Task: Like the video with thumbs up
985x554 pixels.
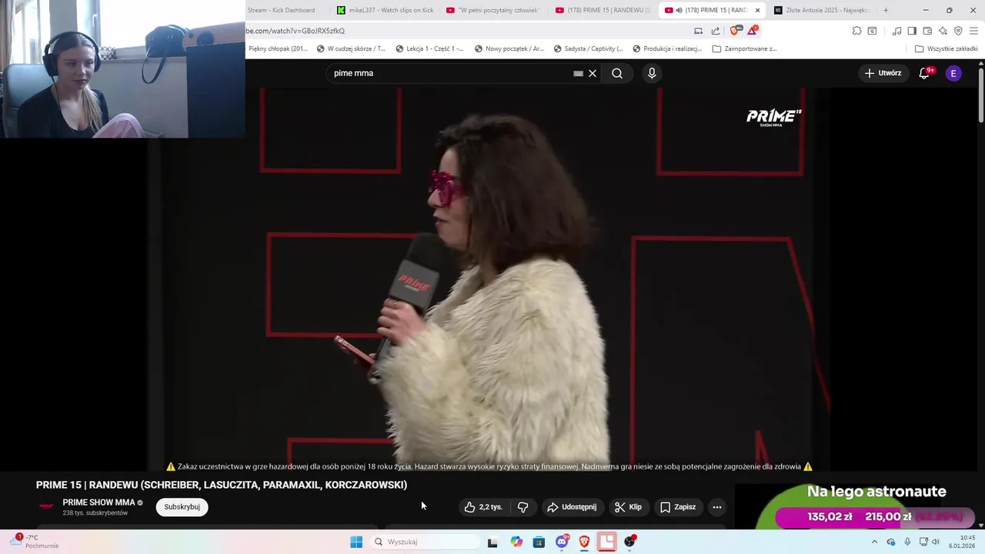Action: (482, 507)
